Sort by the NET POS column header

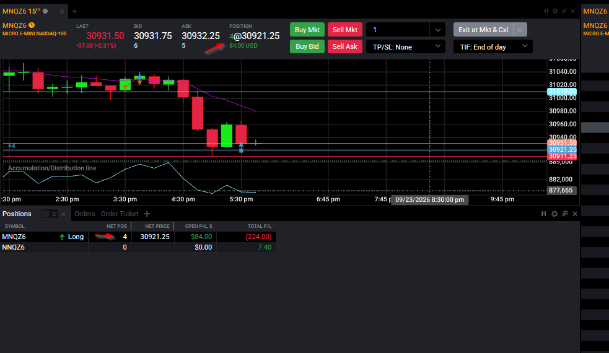[116, 226]
